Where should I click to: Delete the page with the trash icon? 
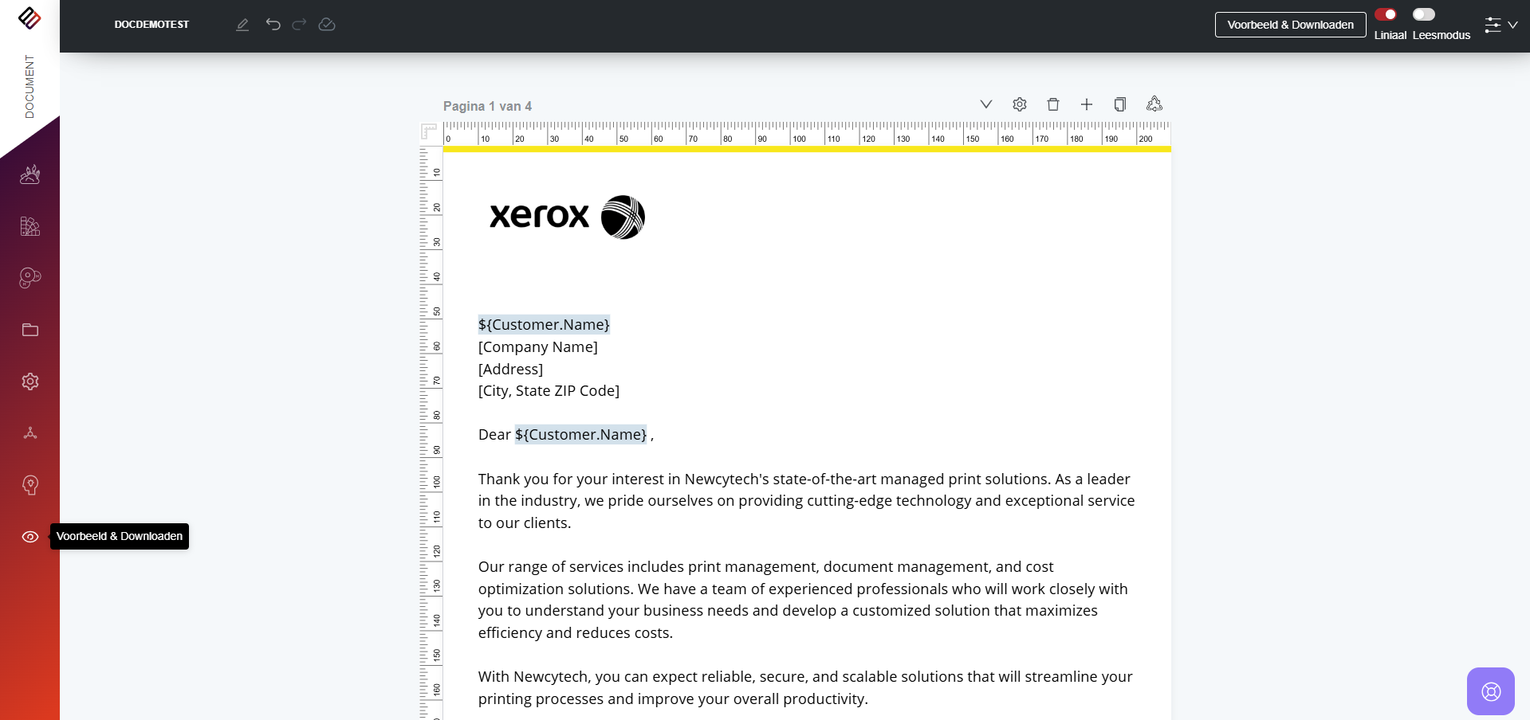[x=1052, y=104]
